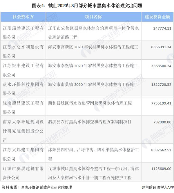Select the 陇南德昌建筑工程有限公司 cell
The image size is (174, 193).
coord(23,107)
